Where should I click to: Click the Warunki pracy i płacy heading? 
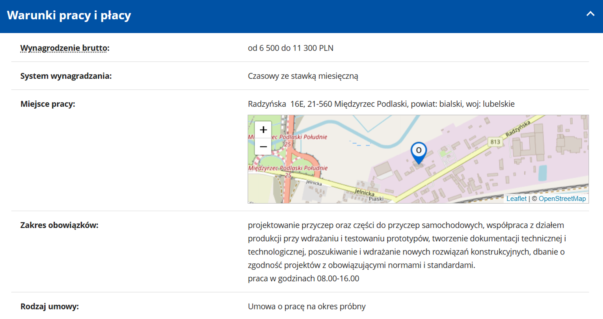[69, 15]
